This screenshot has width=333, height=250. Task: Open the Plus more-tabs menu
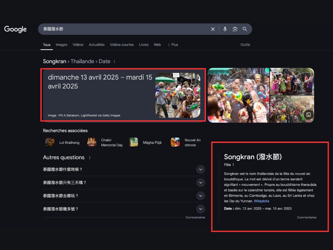(173, 45)
